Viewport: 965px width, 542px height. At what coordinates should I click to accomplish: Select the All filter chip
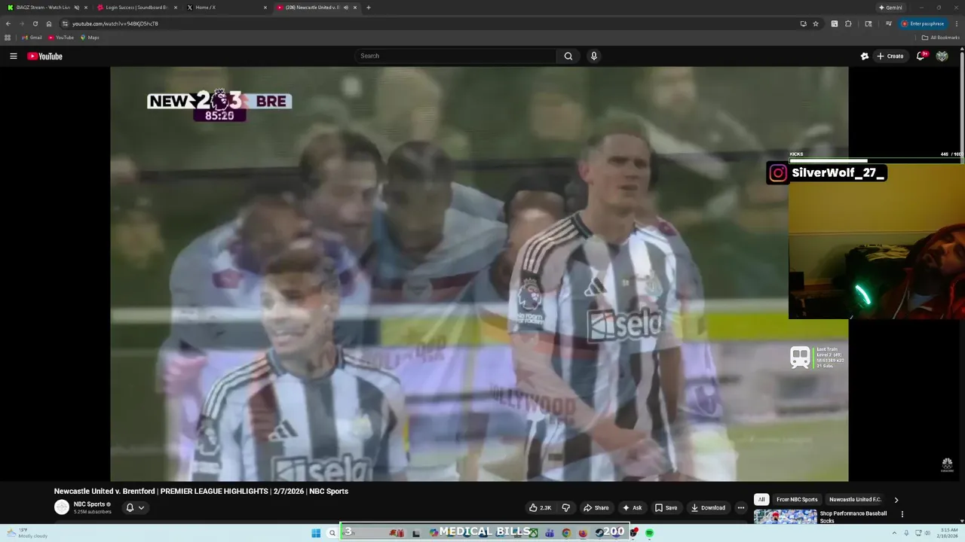[x=761, y=499]
